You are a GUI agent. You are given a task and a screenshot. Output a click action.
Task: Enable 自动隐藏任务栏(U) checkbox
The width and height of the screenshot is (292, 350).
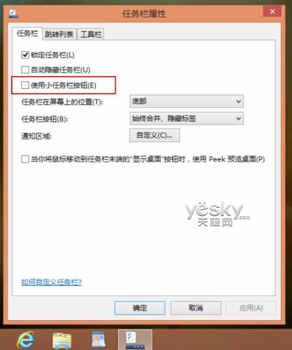point(25,70)
